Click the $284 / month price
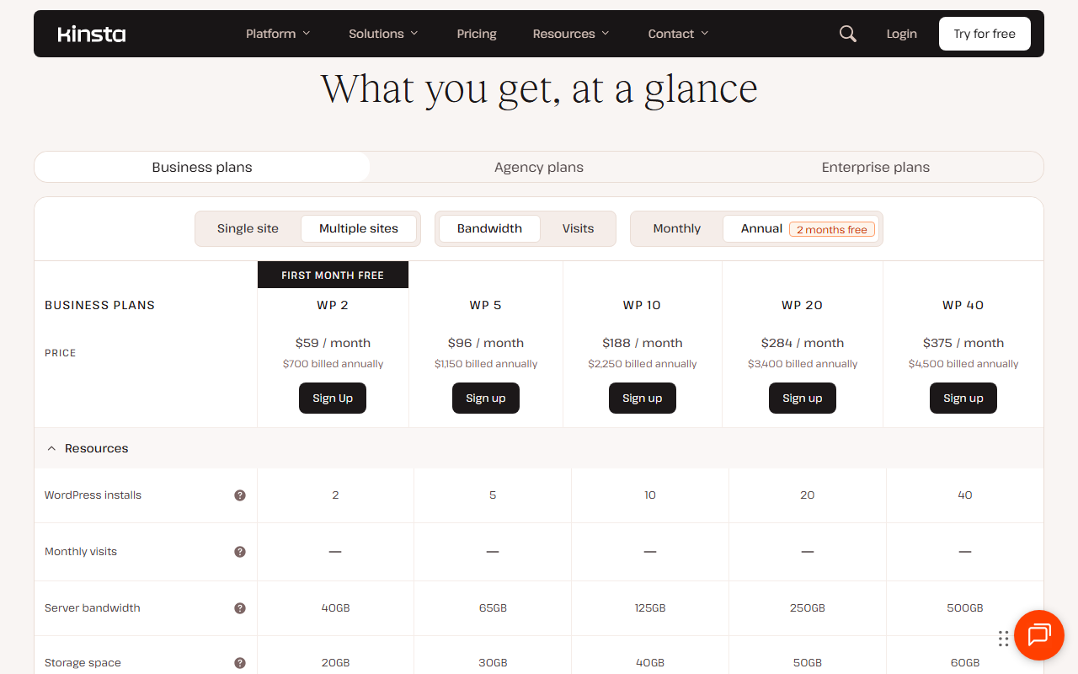Image resolution: width=1078 pixels, height=674 pixels. [x=803, y=343]
